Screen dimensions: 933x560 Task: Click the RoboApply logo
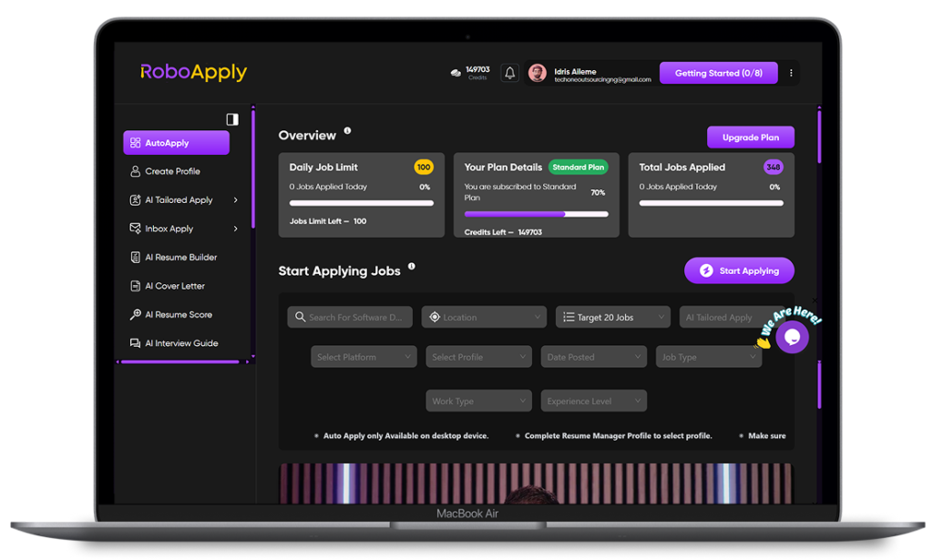(x=193, y=72)
